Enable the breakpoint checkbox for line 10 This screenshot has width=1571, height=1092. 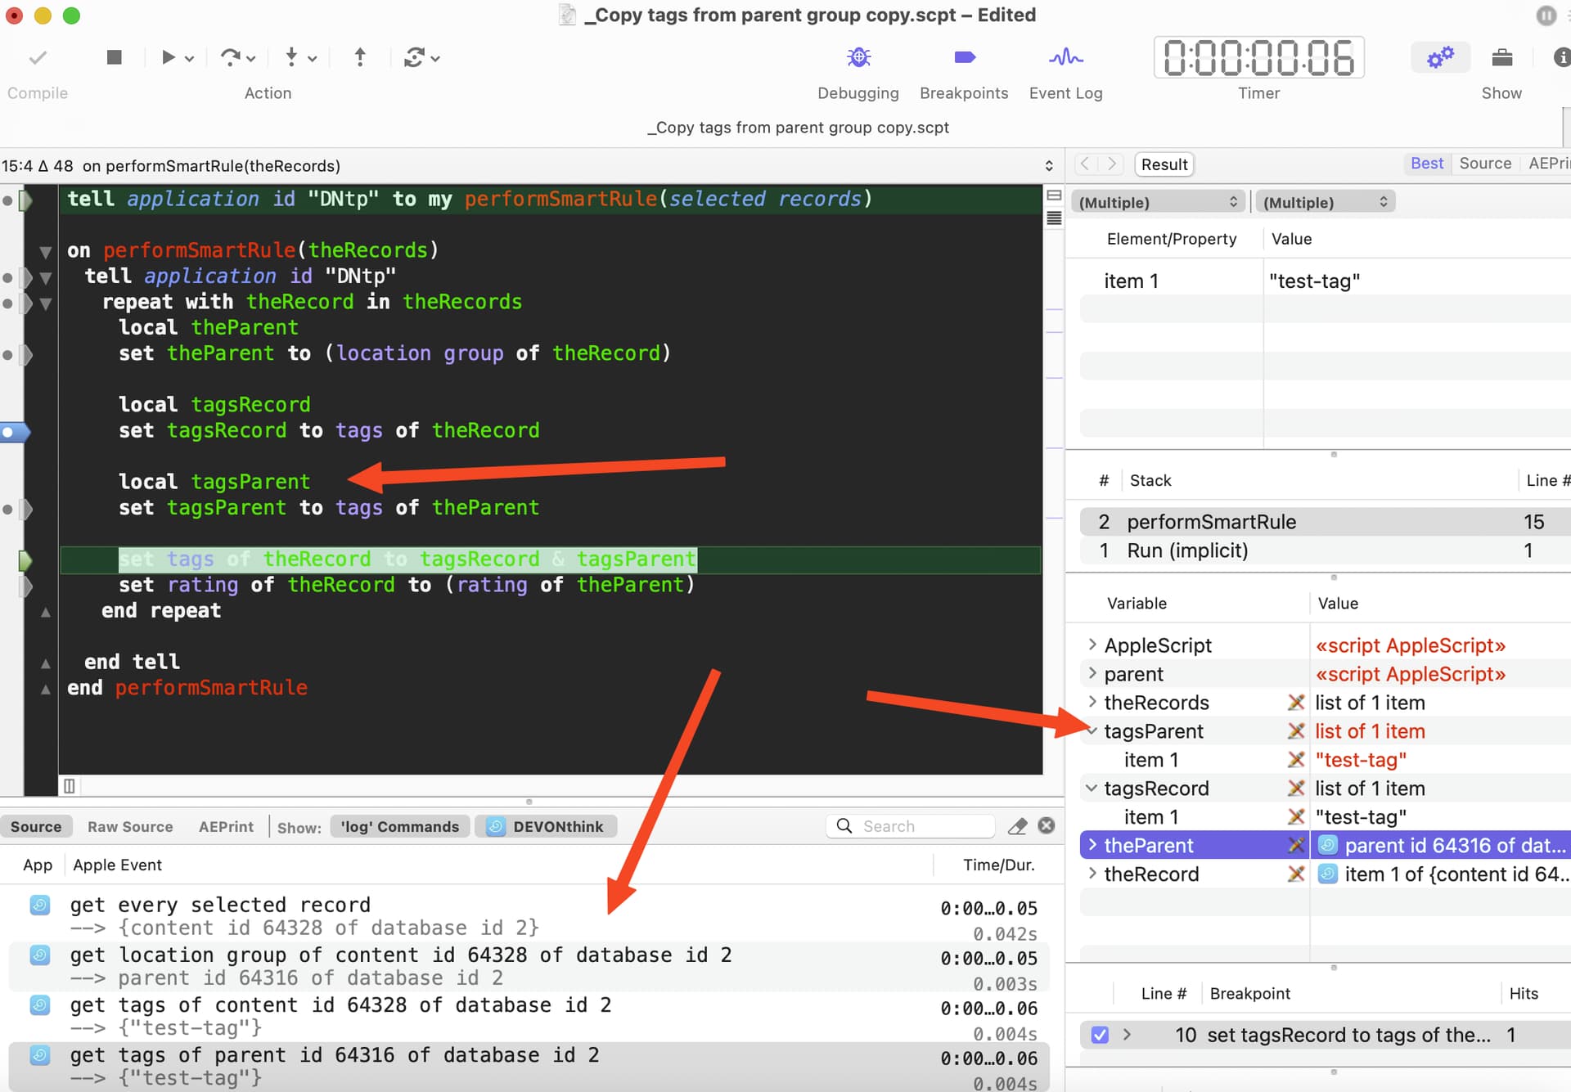[x=1099, y=1034]
